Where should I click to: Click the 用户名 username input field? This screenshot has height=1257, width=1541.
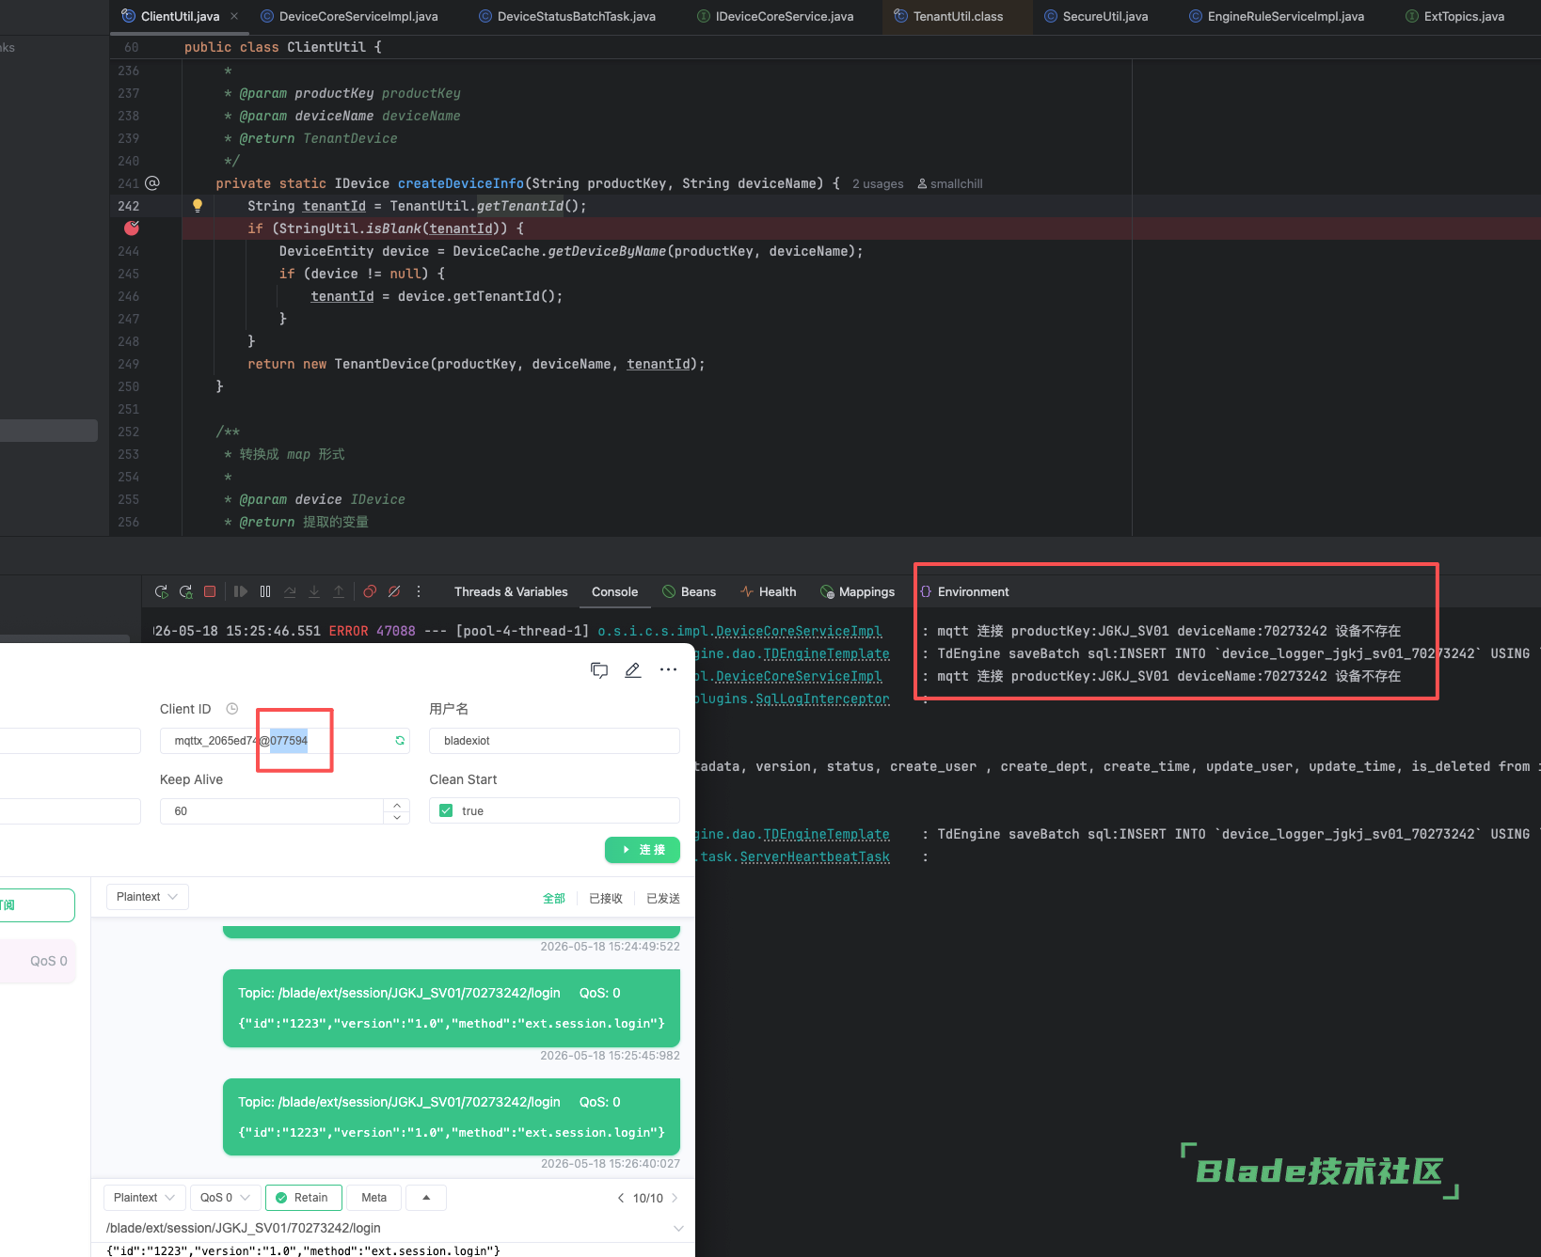tap(554, 741)
